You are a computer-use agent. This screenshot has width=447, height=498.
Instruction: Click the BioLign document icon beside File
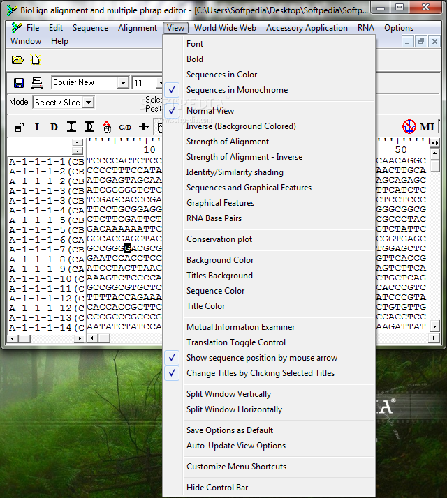[x=16, y=28]
